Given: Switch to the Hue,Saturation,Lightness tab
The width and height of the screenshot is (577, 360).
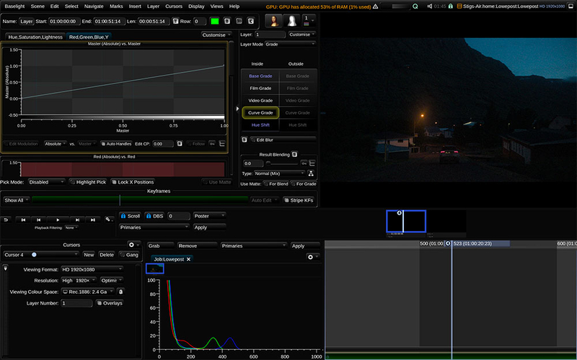Looking at the screenshot, I should click(34, 36).
